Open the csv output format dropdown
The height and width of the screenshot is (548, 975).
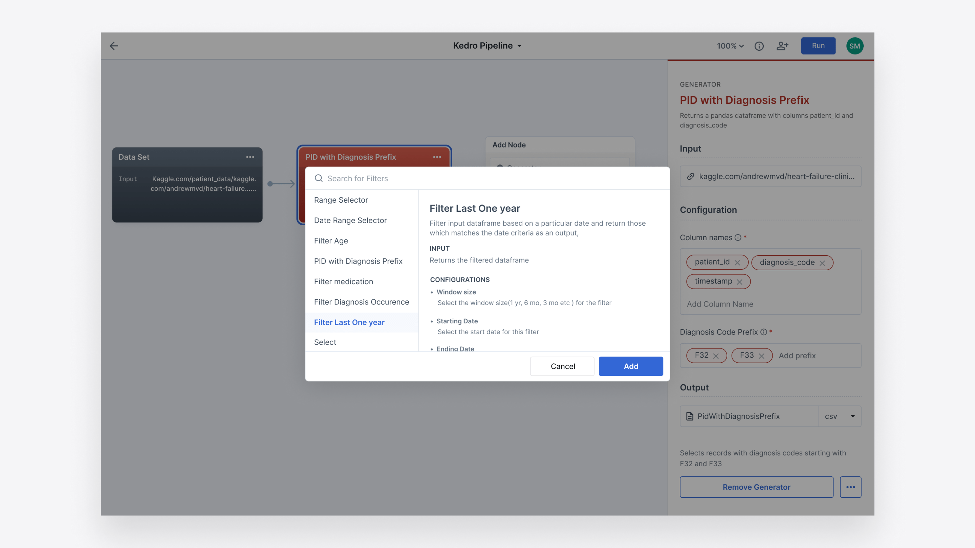tap(840, 416)
